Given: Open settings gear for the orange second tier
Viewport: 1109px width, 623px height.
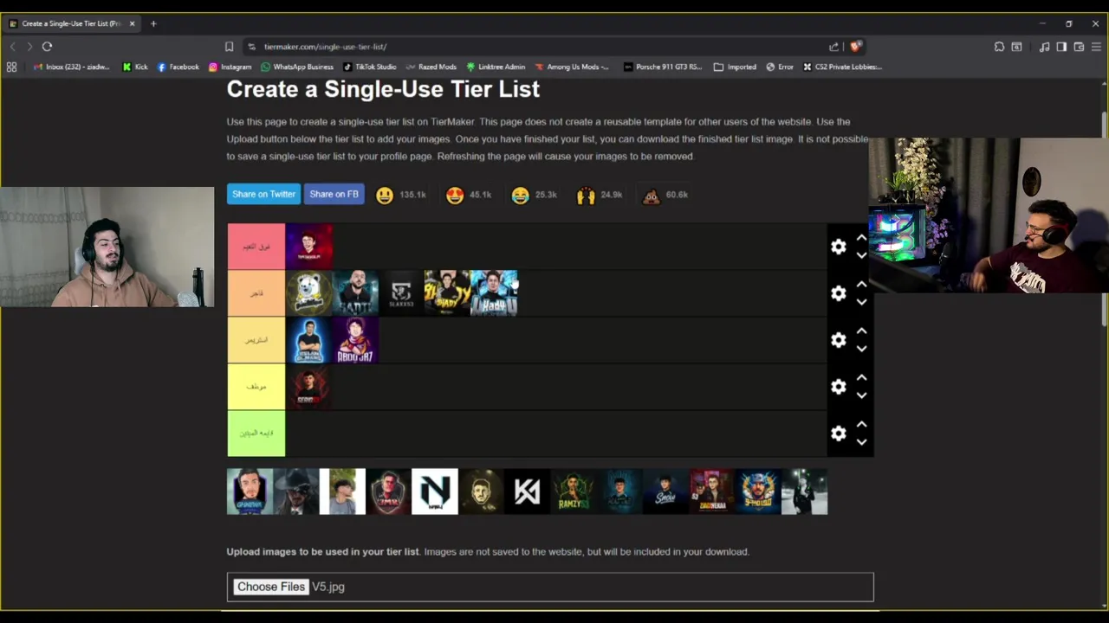Looking at the screenshot, I should pyautogui.click(x=838, y=294).
